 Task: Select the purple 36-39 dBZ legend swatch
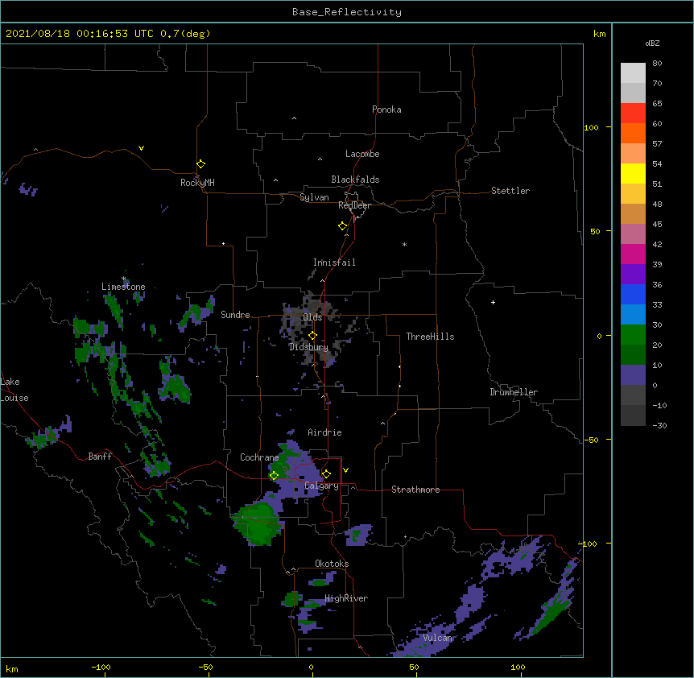[633, 275]
